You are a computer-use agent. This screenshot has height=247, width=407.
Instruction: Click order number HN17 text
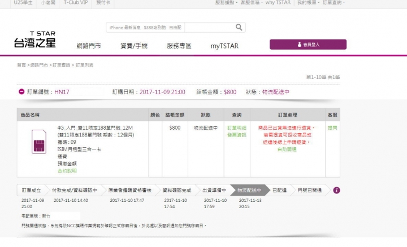coord(62,92)
